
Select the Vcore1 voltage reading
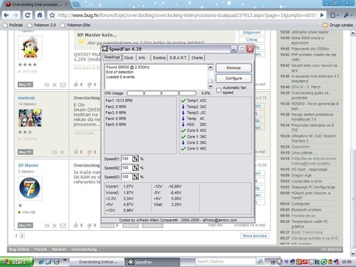120,187
